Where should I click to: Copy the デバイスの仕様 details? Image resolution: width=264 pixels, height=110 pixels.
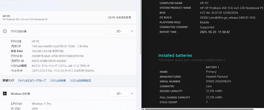pyautogui.click(x=119, y=31)
